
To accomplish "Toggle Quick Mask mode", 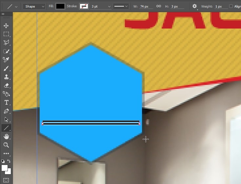I will tap(6, 180).
